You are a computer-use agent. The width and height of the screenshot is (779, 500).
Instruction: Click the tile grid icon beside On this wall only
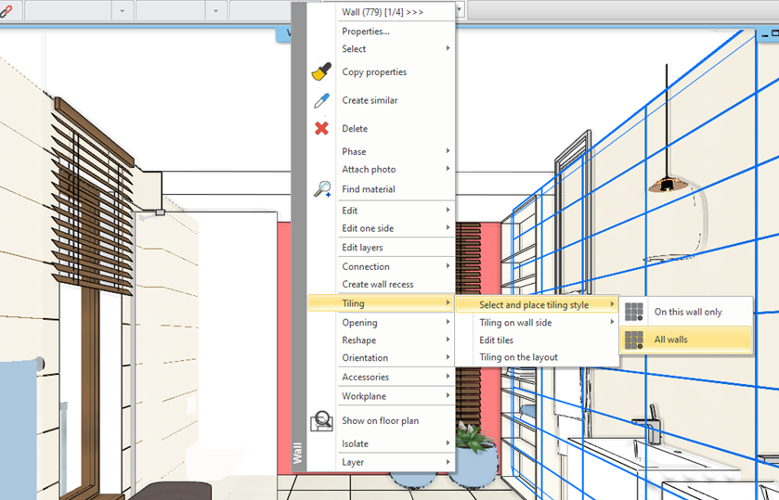pos(634,312)
